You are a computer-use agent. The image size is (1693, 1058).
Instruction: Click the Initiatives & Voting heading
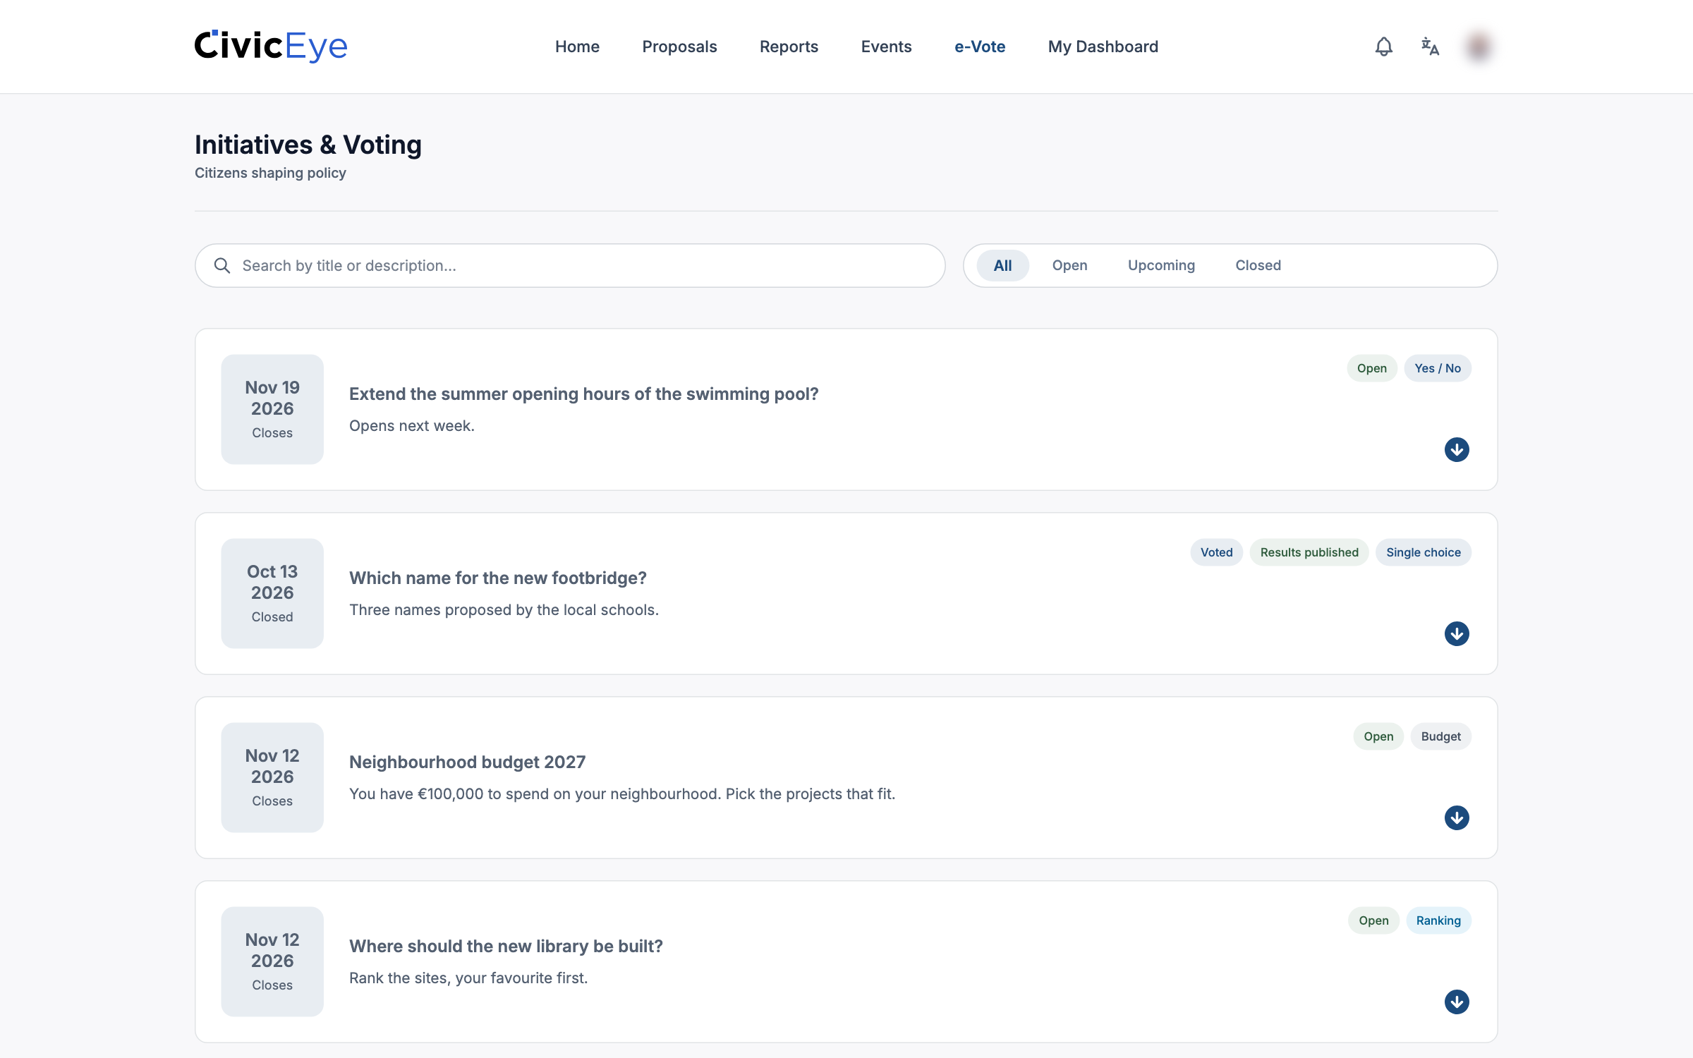308,145
